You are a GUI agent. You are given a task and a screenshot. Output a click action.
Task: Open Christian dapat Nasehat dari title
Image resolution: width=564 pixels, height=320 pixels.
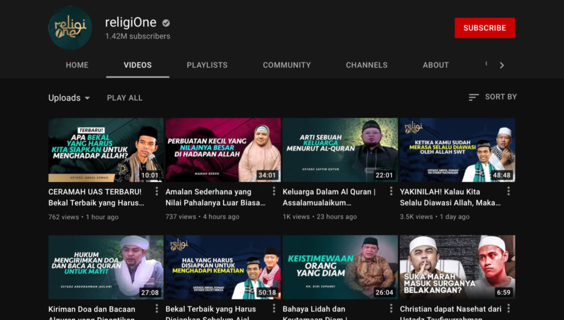pyautogui.click(x=451, y=313)
